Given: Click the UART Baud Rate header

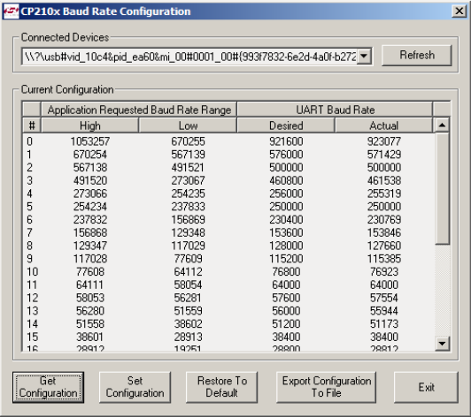Looking at the screenshot, I should 336,110.
